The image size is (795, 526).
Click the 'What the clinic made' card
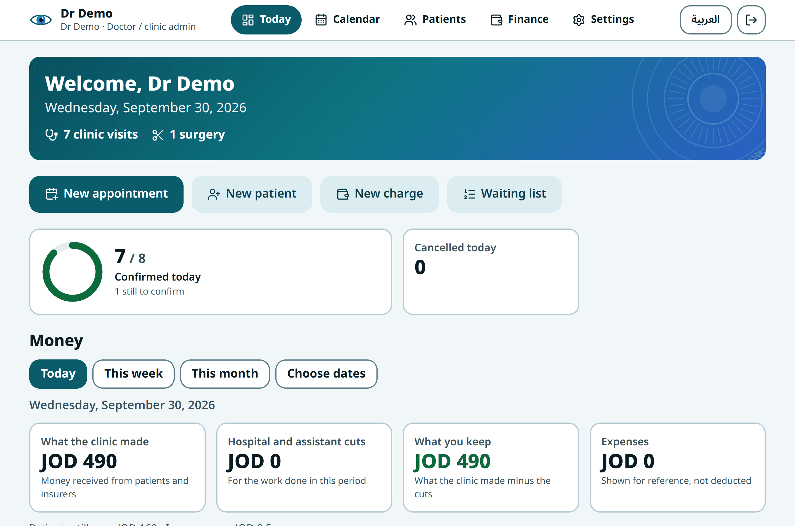tap(117, 467)
